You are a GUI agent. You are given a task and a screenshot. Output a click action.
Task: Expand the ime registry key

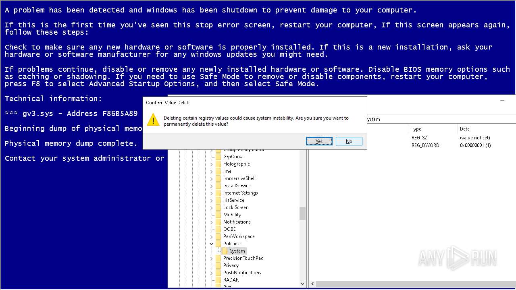click(212, 171)
